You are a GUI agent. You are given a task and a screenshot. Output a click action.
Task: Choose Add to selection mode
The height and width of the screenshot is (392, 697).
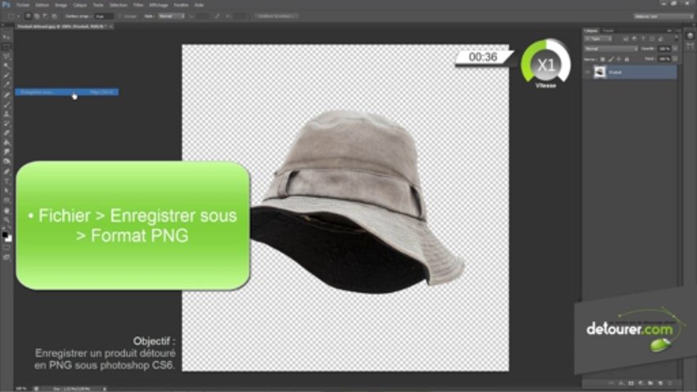coord(36,16)
